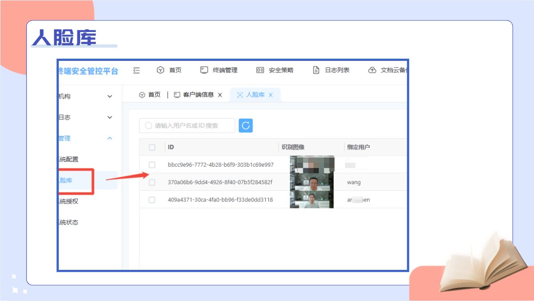This screenshot has width=534, height=301.
Task: Close the 人脸库 tab
Action: click(270, 95)
